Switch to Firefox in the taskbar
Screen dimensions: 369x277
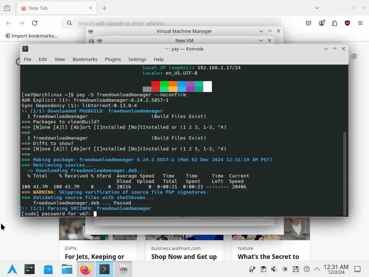coord(86,269)
